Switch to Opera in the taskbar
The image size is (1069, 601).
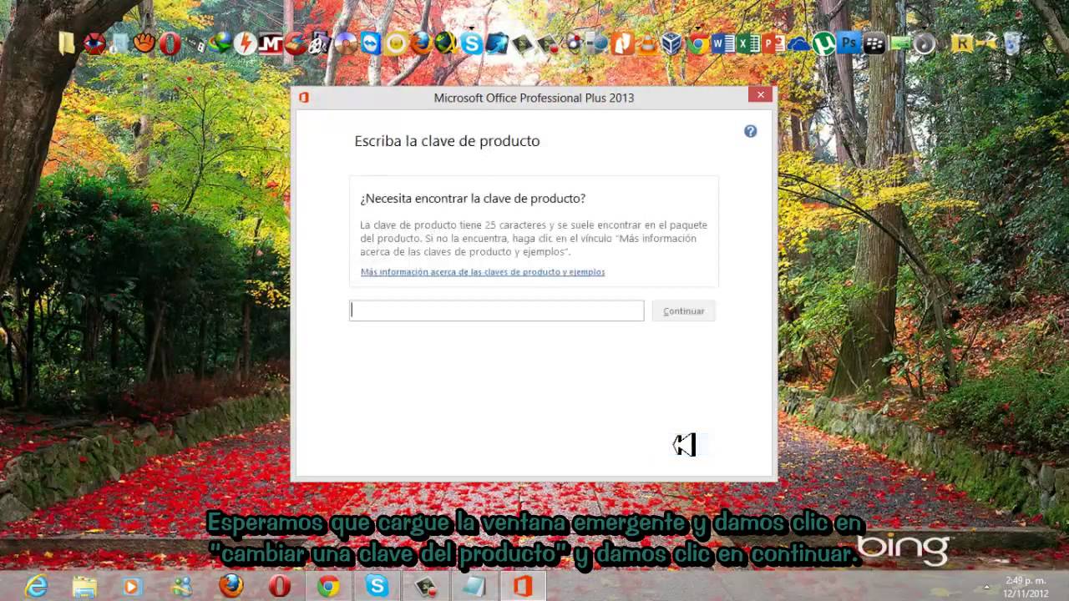click(x=280, y=586)
